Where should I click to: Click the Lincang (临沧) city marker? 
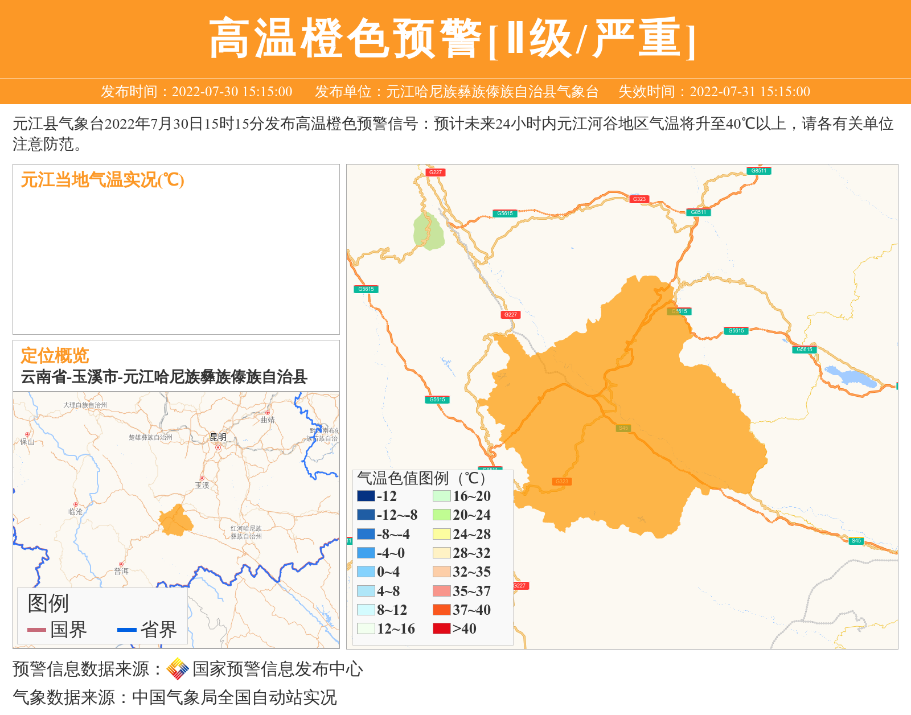75,504
